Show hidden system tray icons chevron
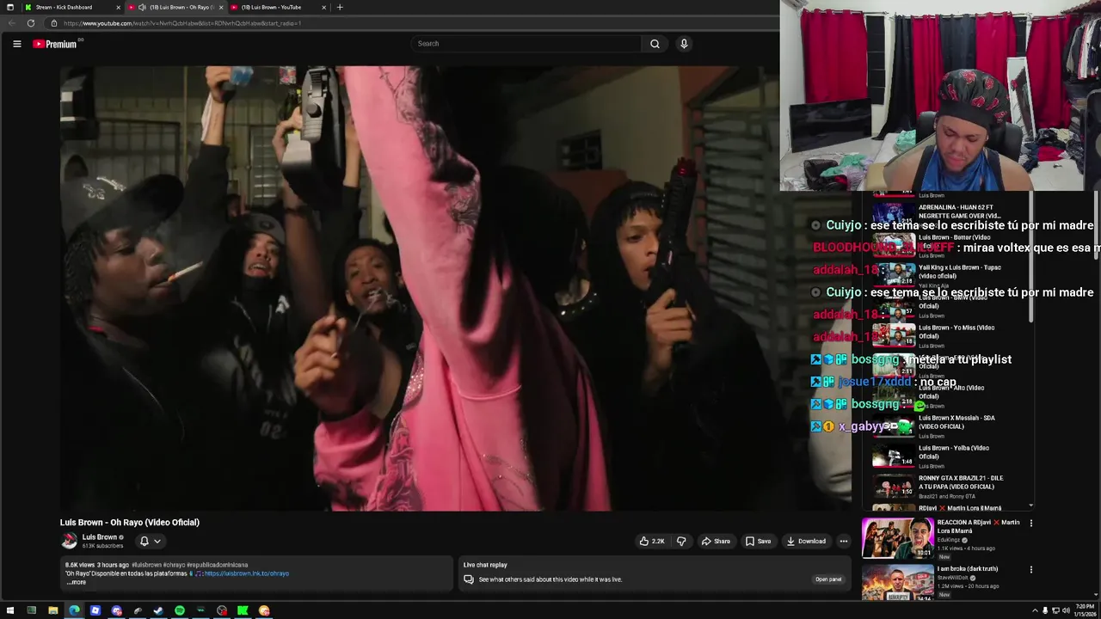The image size is (1101, 619). pyautogui.click(x=1035, y=610)
